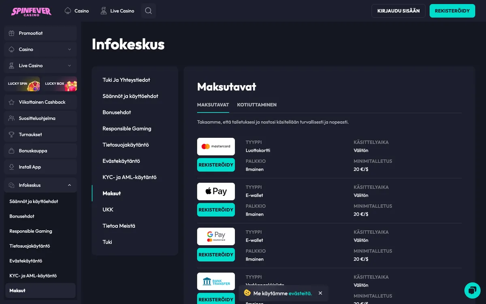Image resolution: width=486 pixels, height=304 pixels.
Task: Open Viikottainen Cashback in the sidebar
Action: pyautogui.click(x=40, y=102)
